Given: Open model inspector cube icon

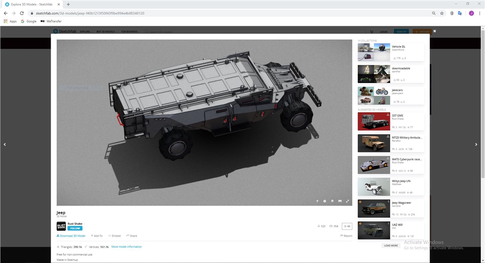Looking at the screenshot, I should tap(332, 201).
